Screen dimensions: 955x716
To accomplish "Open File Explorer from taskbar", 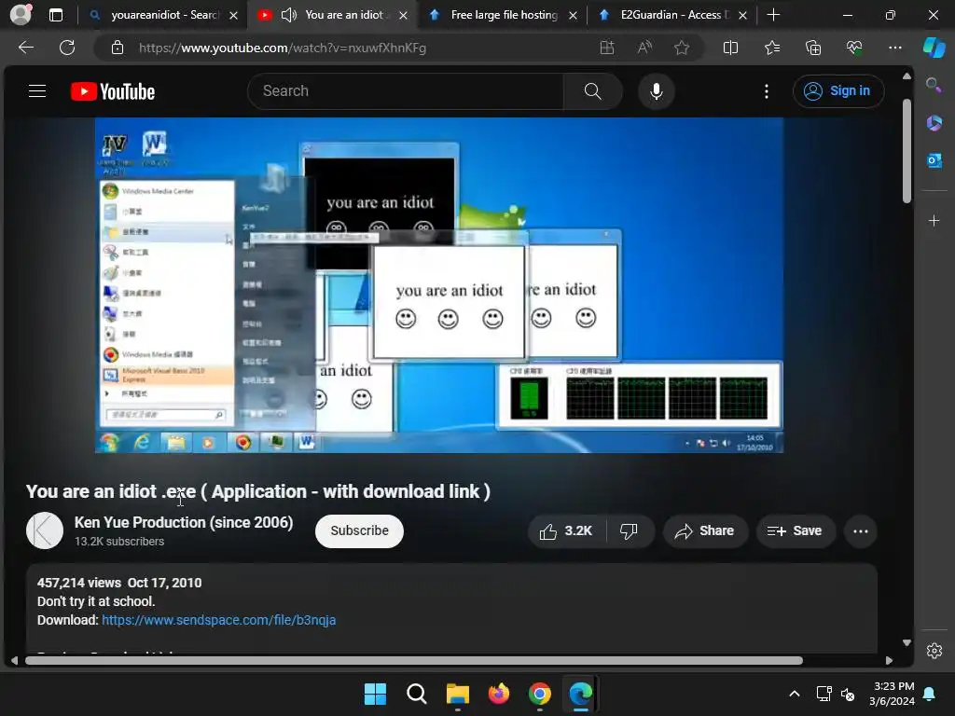I will pyautogui.click(x=457, y=694).
